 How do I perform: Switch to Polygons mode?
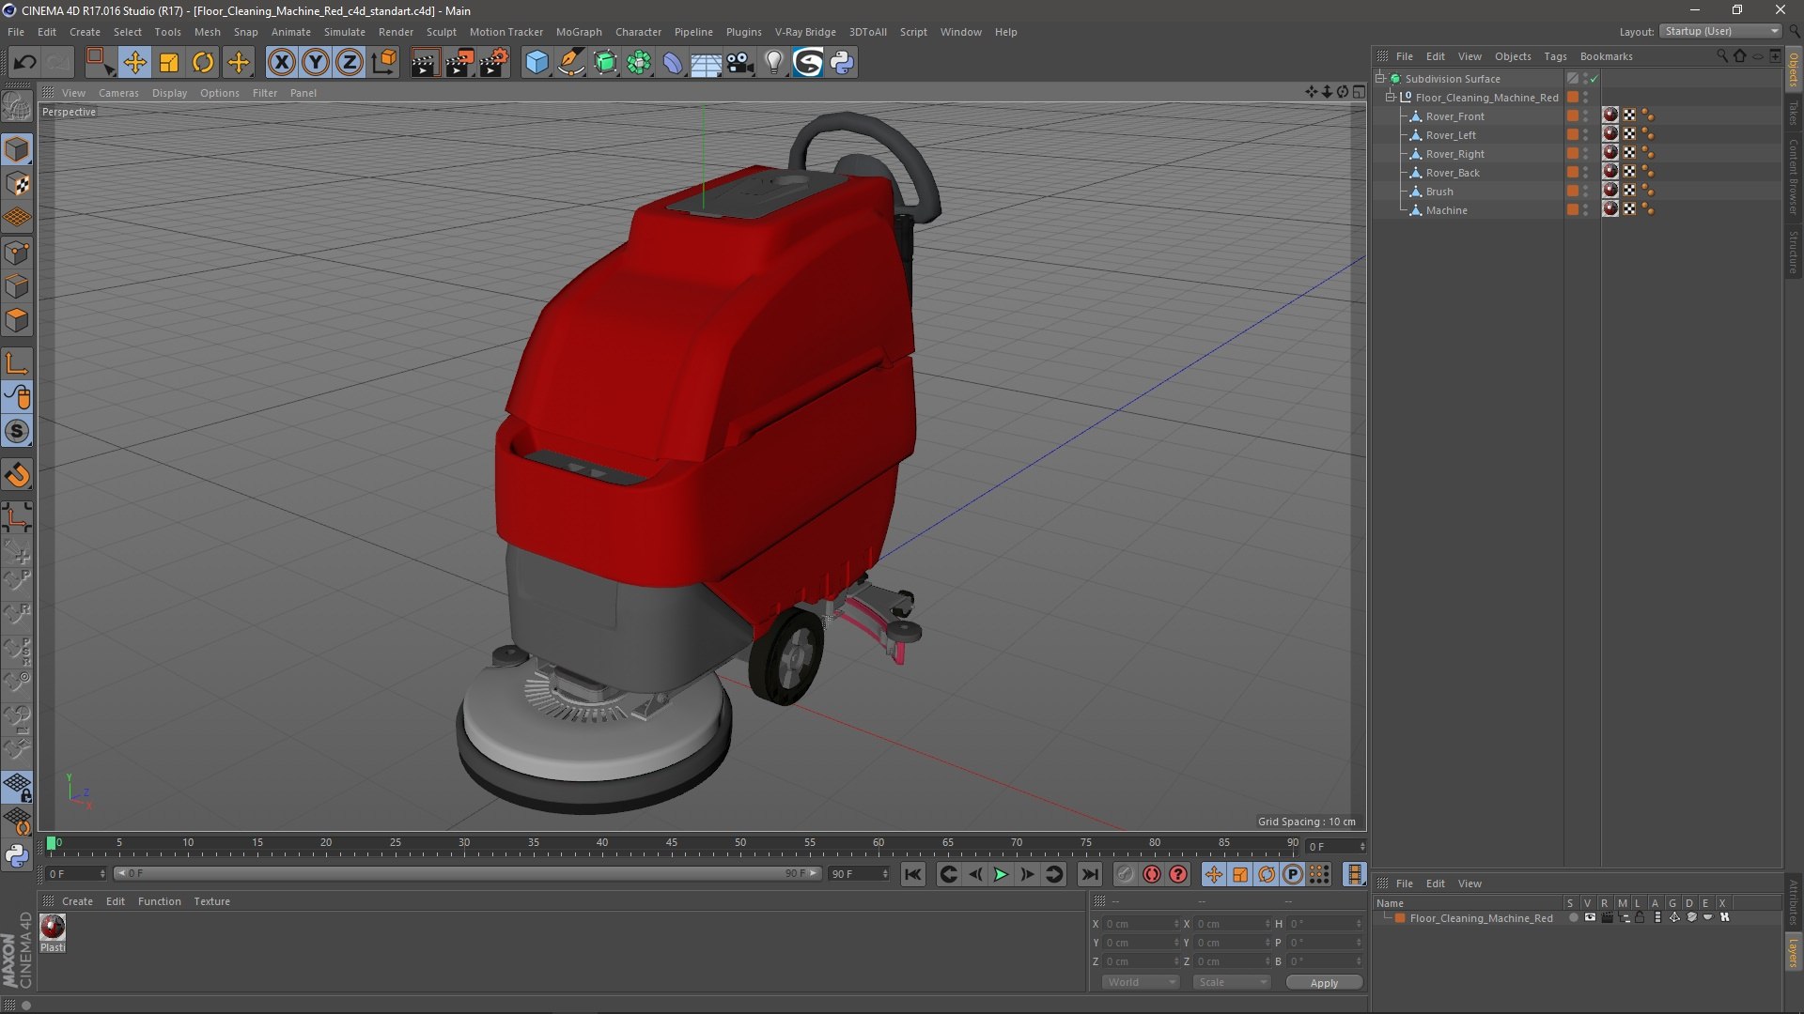tap(17, 320)
